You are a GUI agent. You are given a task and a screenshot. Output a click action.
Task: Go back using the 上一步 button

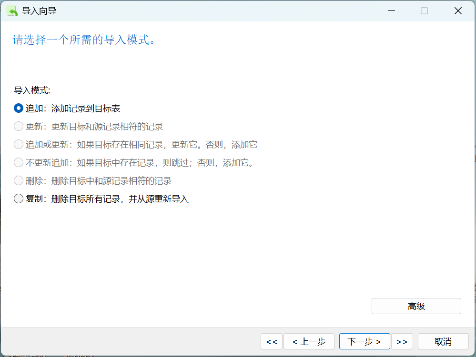(309, 342)
